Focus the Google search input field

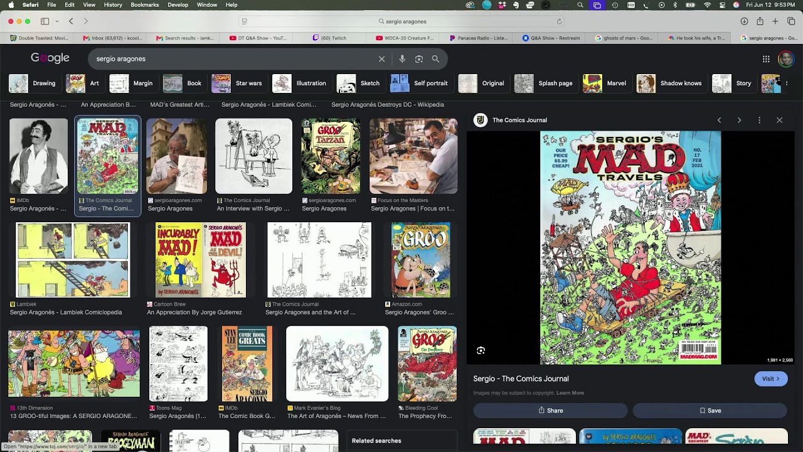click(x=232, y=59)
